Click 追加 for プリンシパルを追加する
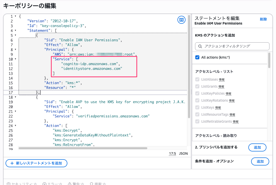This screenshot has height=185, width=276. pos(257,147)
